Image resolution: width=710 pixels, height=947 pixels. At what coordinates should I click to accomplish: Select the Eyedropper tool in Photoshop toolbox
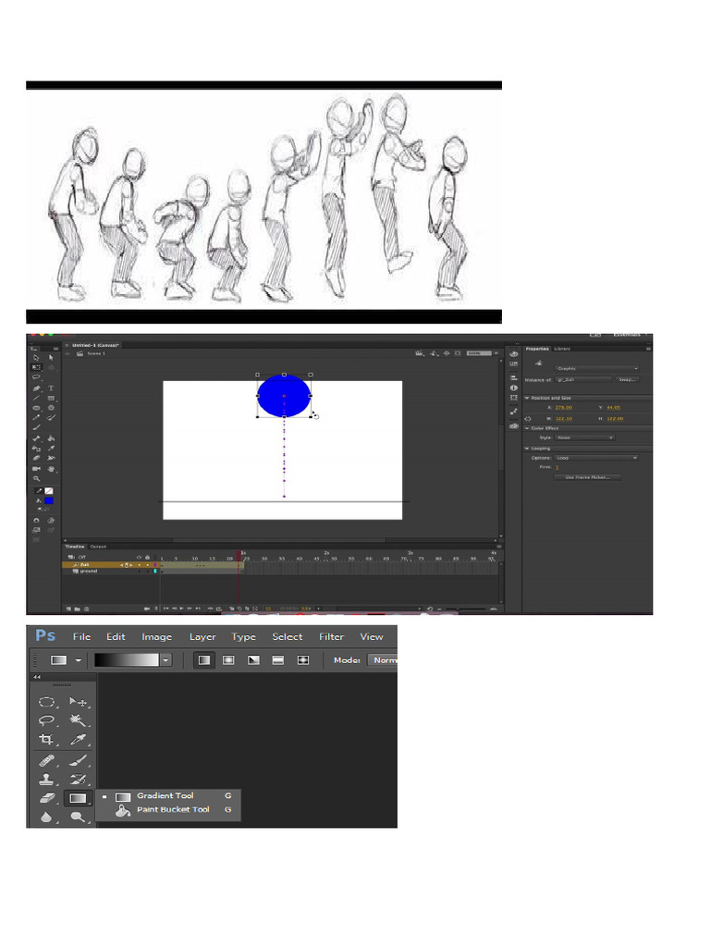(78, 739)
